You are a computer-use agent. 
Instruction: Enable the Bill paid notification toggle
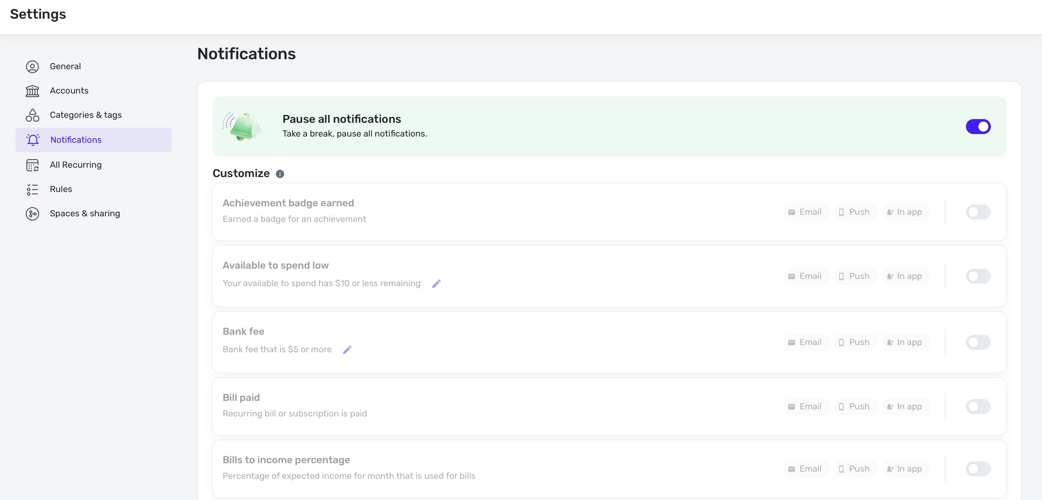978,406
